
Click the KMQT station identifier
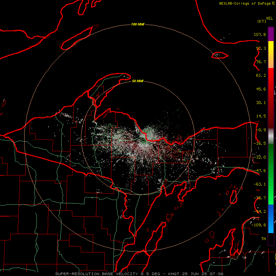pos(174,274)
